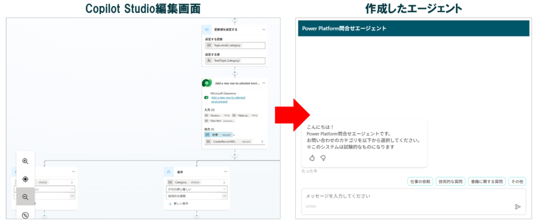This screenshot has height=223, width=537.
Task: Click the Text(Topic.Category) formula field
Action: coord(235,61)
